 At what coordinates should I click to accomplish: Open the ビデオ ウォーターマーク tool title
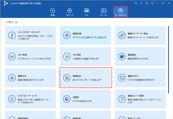tap(27, 96)
